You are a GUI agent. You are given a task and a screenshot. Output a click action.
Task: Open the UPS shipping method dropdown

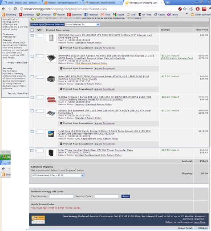(x=58, y=175)
